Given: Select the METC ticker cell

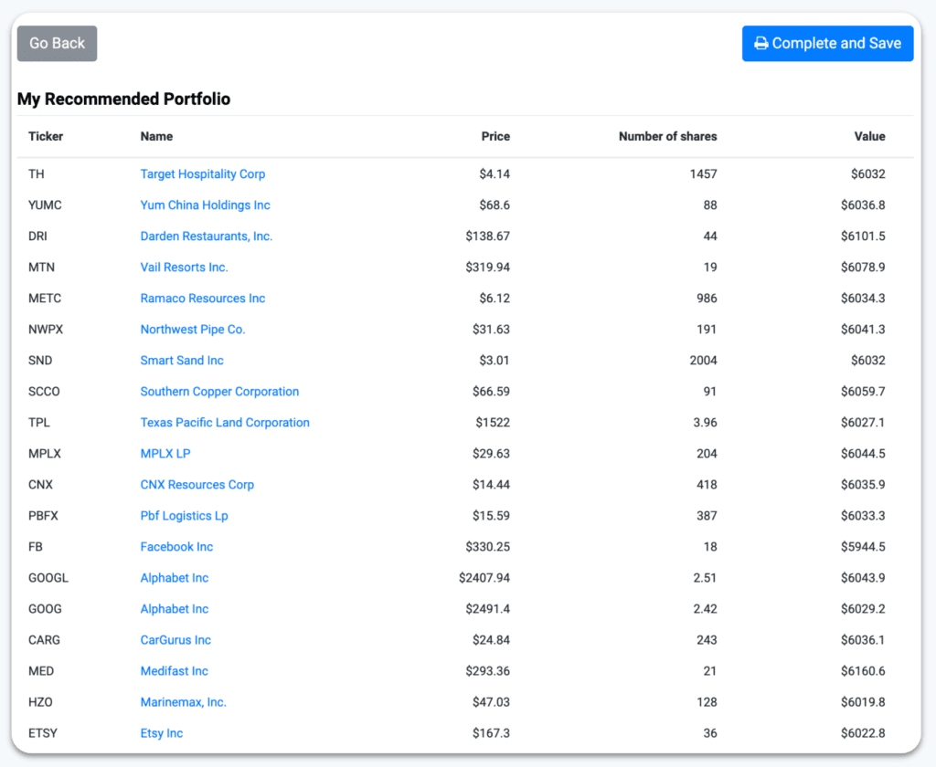Looking at the screenshot, I should point(45,299).
